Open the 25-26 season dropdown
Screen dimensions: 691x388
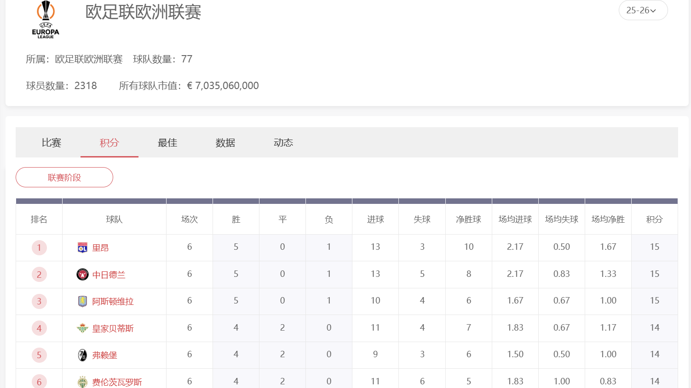(643, 10)
